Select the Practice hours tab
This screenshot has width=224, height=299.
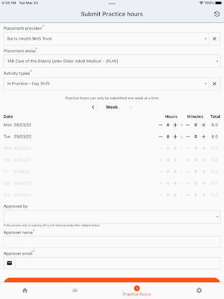coord(136,291)
